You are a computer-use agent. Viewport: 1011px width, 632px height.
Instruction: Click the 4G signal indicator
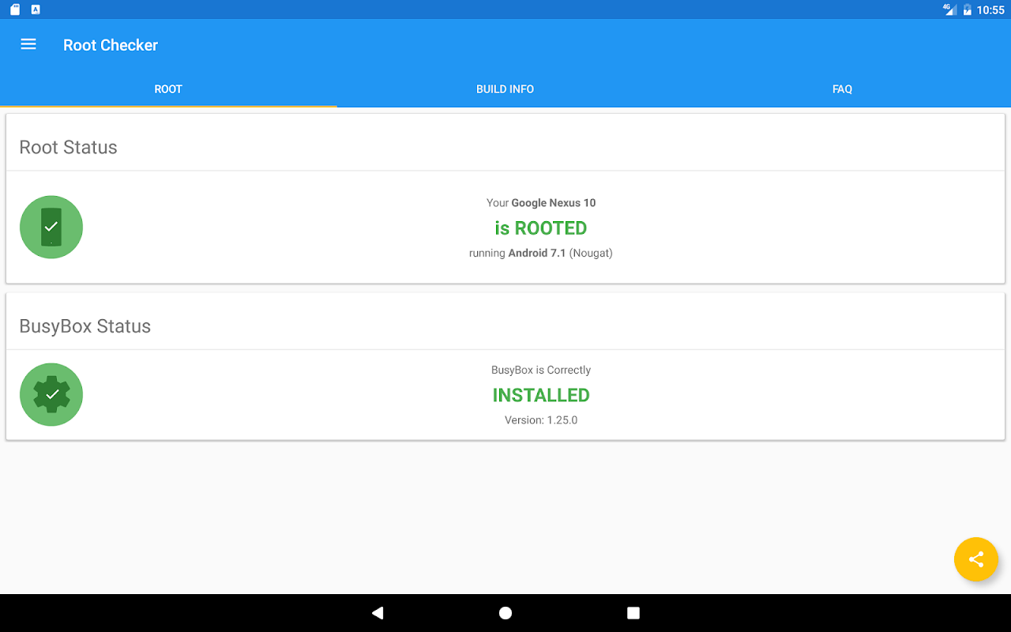coord(949,9)
